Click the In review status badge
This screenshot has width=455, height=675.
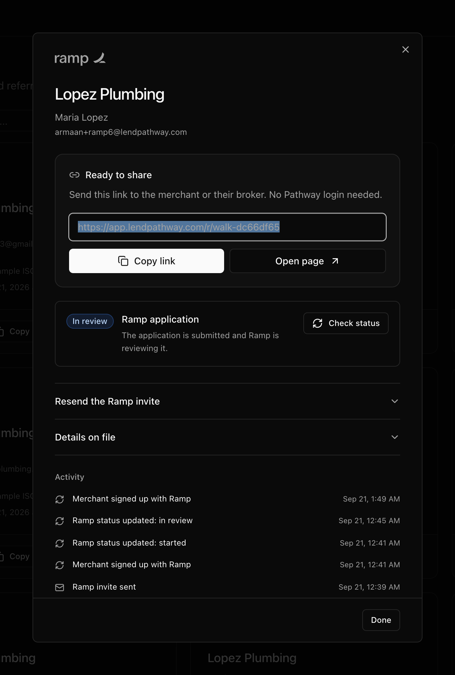pyautogui.click(x=90, y=321)
